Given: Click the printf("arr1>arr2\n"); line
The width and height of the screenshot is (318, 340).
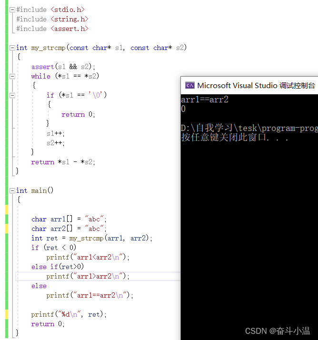Looking at the screenshot, I should [88, 276].
